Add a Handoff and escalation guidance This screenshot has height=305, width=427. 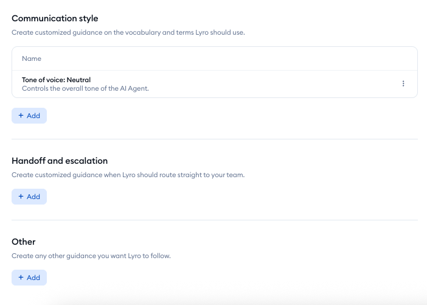pos(29,197)
